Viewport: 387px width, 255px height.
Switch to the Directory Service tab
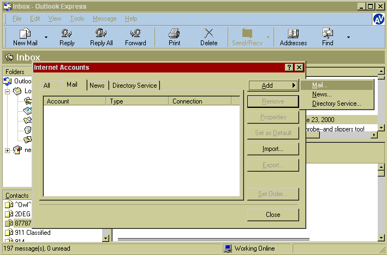point(135,85)
